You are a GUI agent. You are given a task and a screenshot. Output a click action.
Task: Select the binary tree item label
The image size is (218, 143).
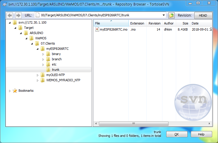(x=56, y=54)
